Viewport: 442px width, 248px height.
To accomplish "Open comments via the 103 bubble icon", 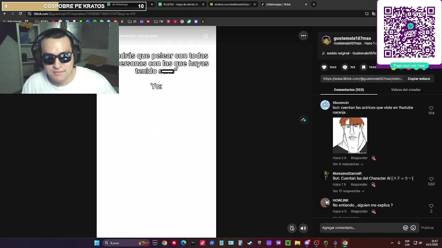I will tap(345, 67).
